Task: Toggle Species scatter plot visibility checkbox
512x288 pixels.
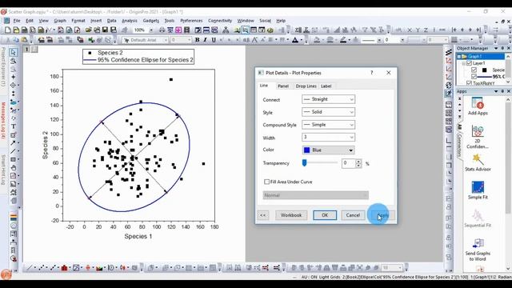Action: point(474,70)
